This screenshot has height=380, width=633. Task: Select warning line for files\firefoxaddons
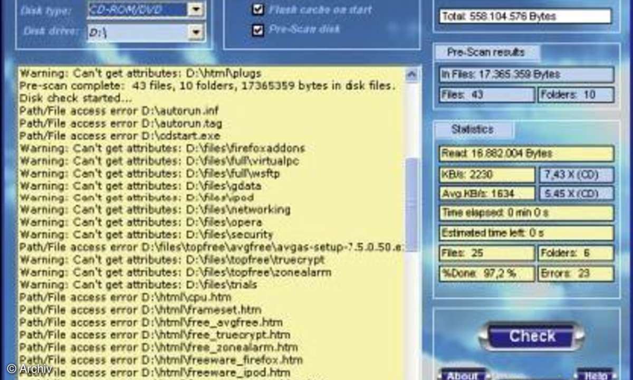coord(162,148)
